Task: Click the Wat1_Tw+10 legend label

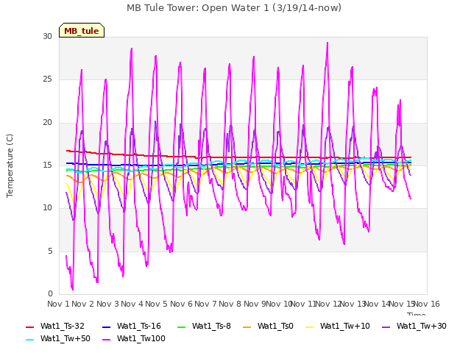Action: pyautogui.click(x=345, y=326)
